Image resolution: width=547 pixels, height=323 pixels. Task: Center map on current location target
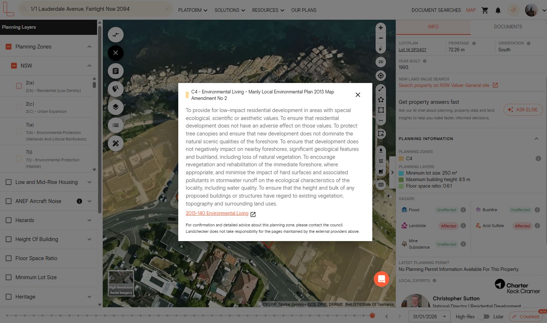click(381, 76)
